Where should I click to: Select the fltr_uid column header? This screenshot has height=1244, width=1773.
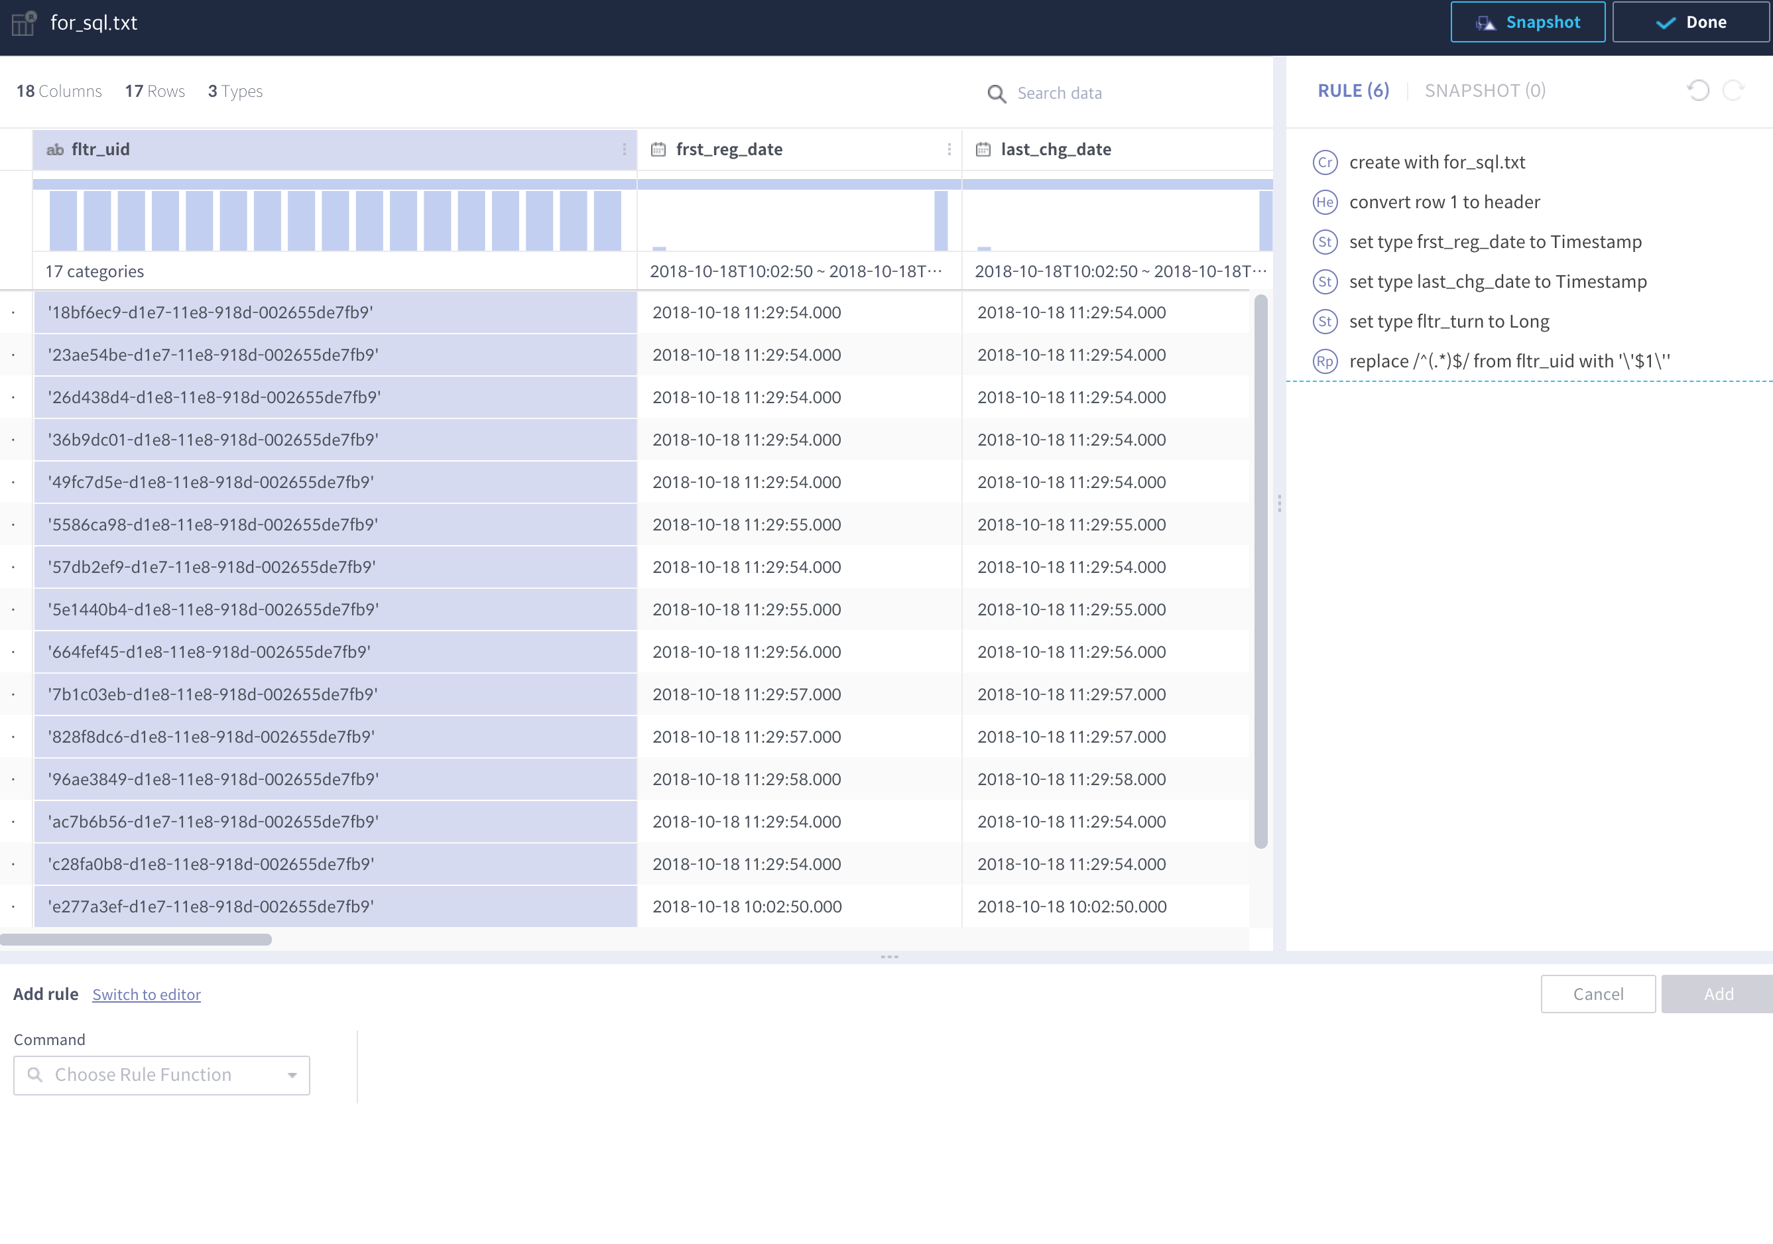(334, 149)
